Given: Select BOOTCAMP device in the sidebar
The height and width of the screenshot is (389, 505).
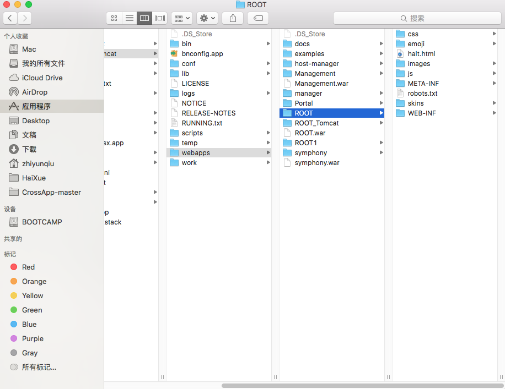Looking at the screenshot, I should pyautogui.click(x=52, y=222).
